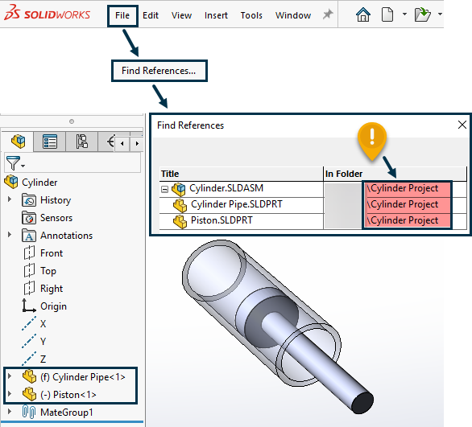Open the FeatureManager design tree tab

coord(19,142)
